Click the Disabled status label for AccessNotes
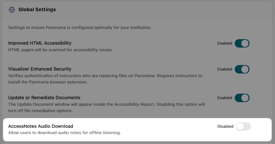275x144 pixels. tap(225, 127)
